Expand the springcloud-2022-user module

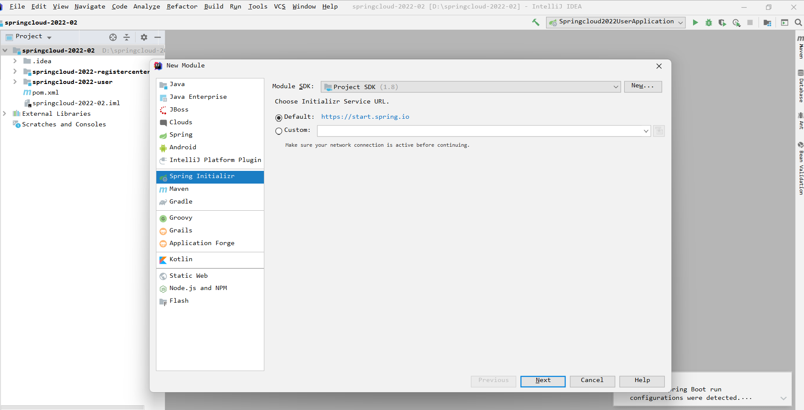coord(15,82)
